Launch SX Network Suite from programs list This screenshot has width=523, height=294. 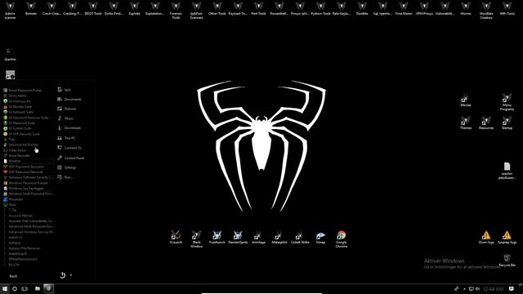tap(18, 112)
